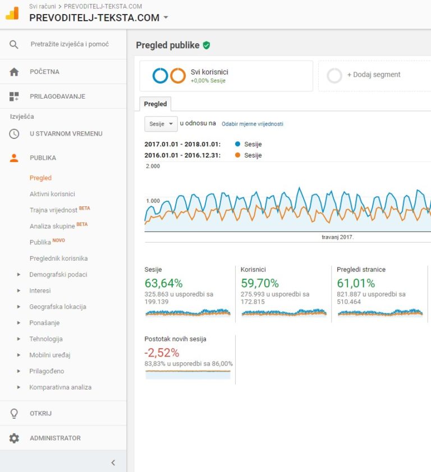431x472 pixels.
Task: Click the Sesije 63,64% metric sparkline
Action: tap(188, 313)
